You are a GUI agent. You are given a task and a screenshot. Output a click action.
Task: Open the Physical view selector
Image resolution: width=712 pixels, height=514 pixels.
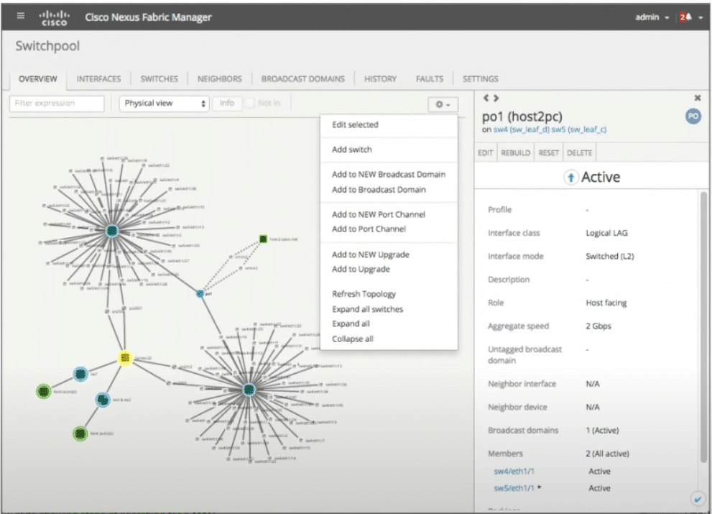[164, 104]
